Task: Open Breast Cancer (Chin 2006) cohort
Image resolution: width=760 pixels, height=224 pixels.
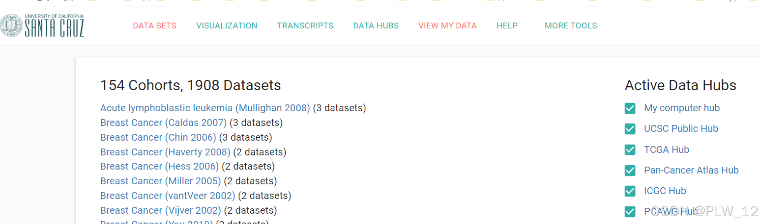Action: click(x=158, y=137)
